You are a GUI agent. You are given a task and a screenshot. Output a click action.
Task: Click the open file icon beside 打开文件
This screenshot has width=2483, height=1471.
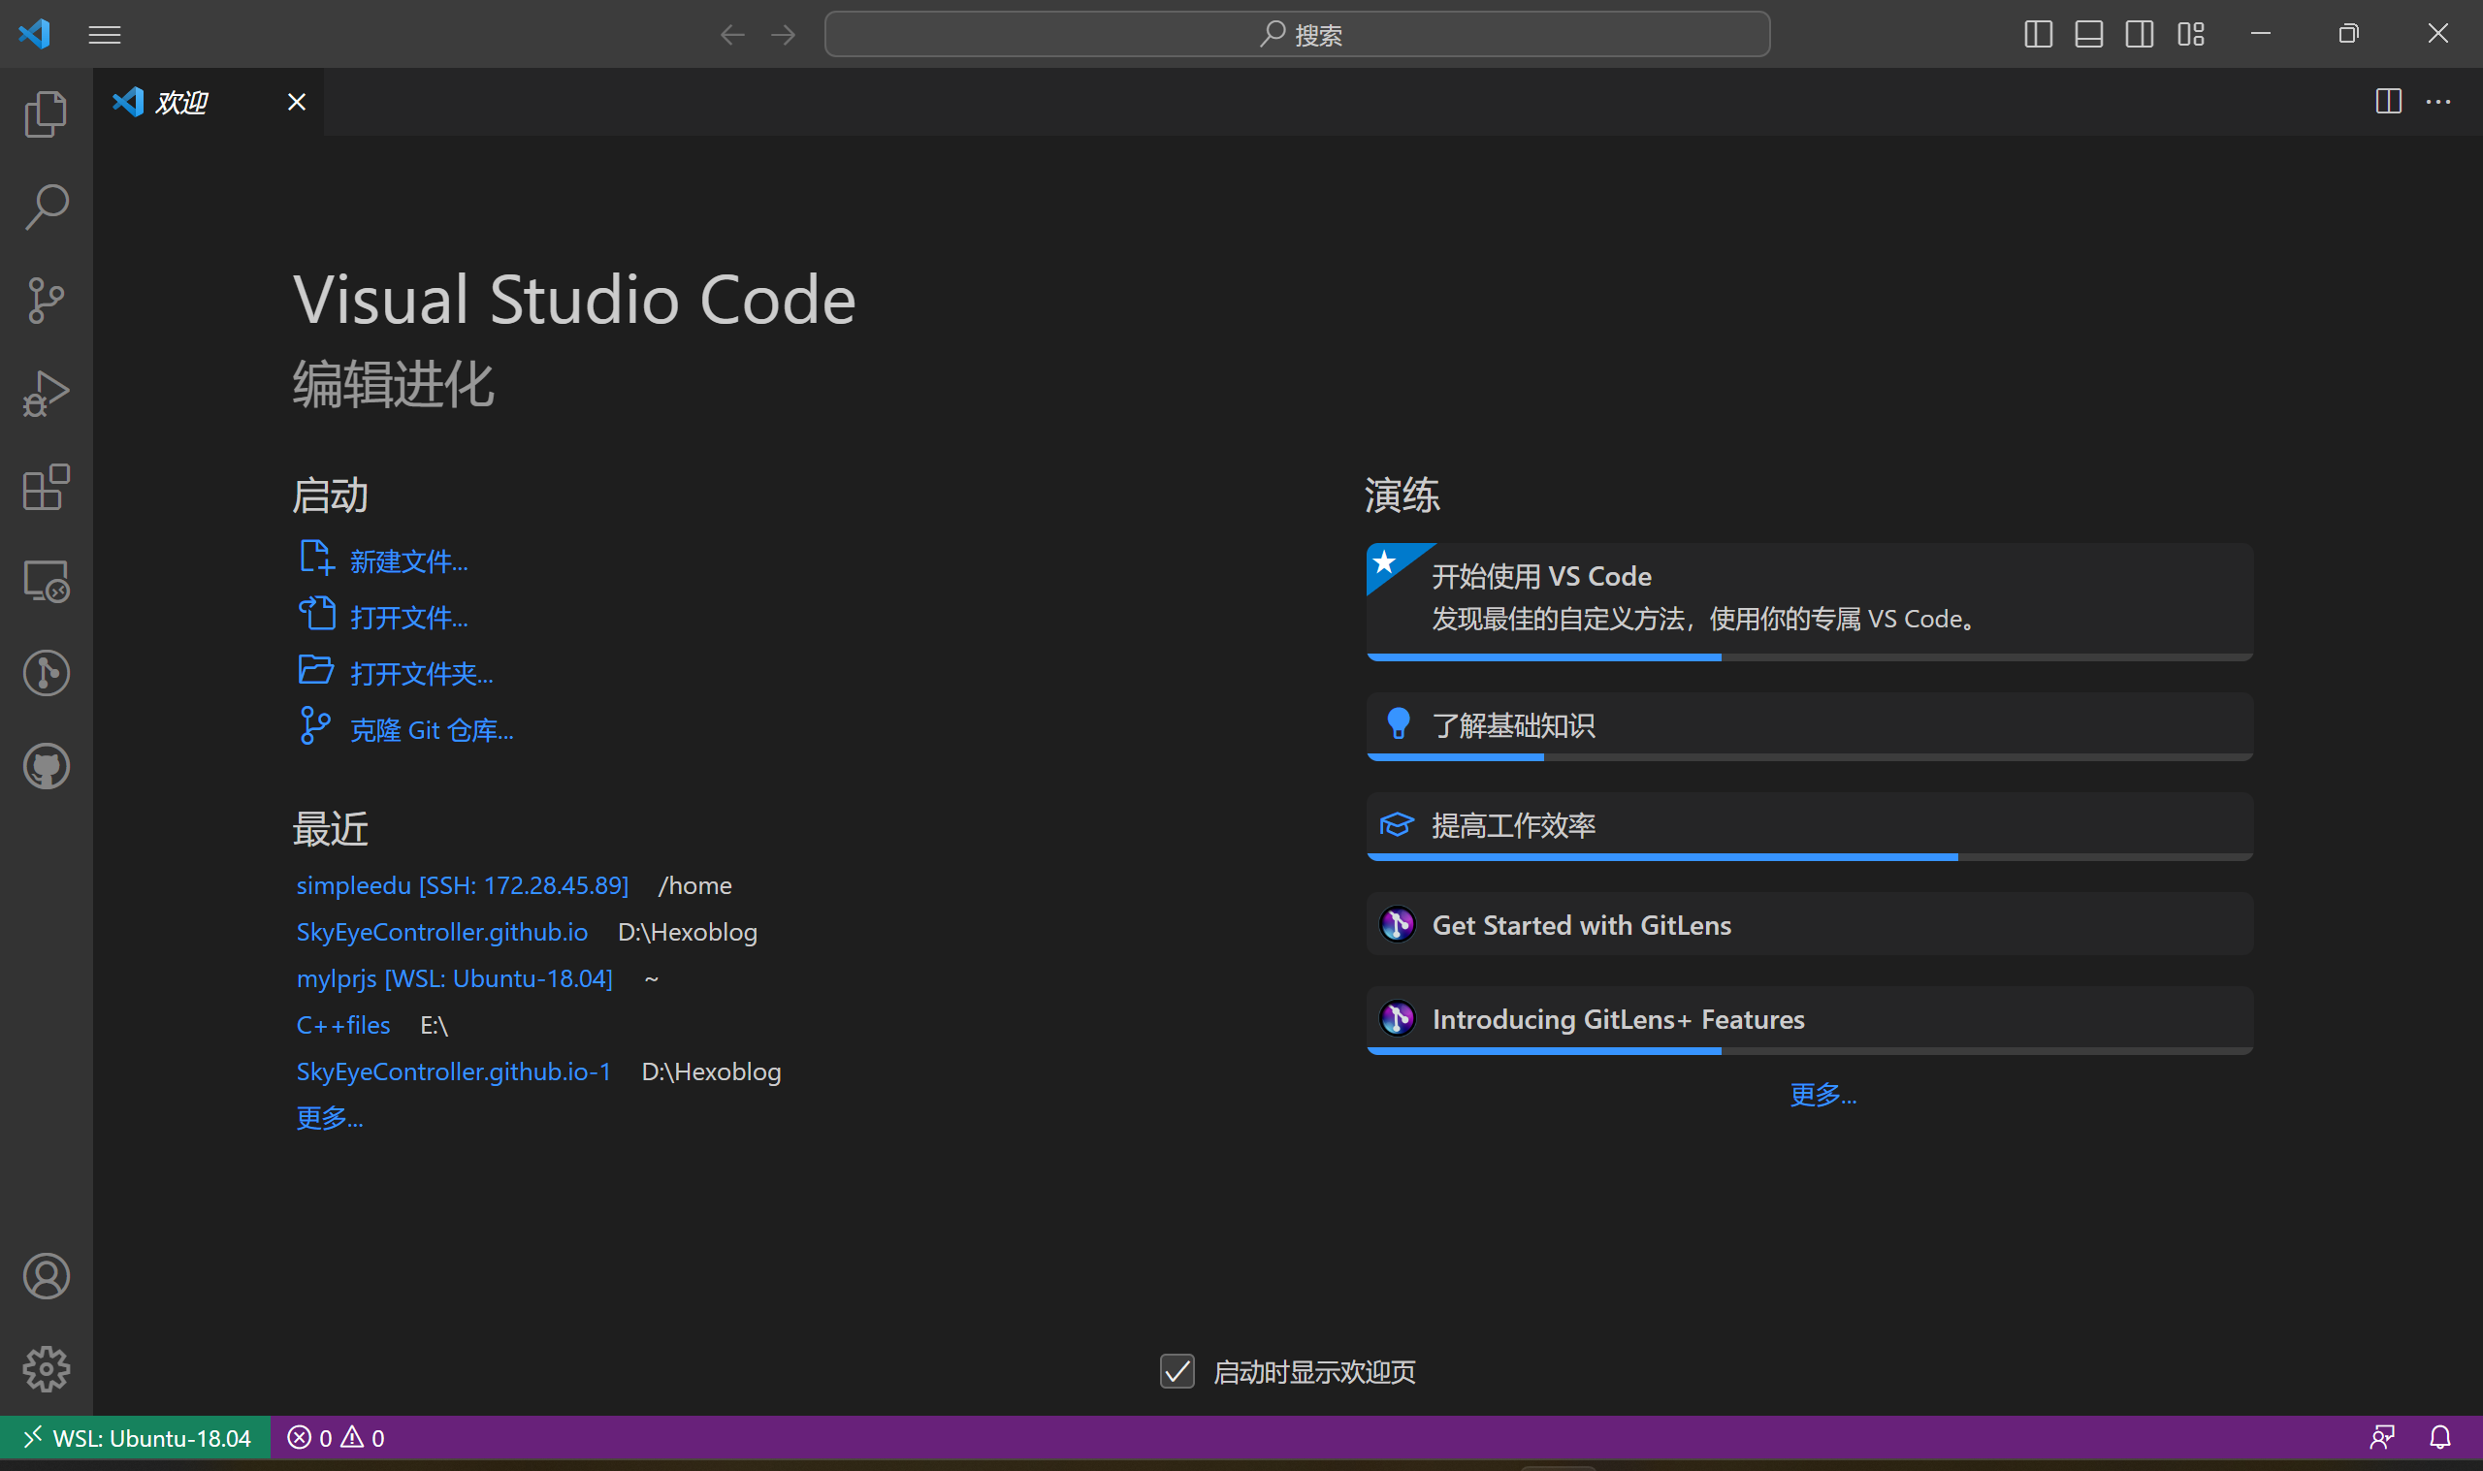point(316,614)
